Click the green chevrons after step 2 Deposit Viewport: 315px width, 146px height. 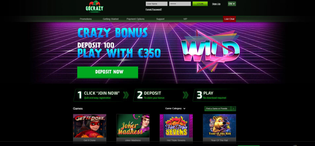[x=186, y=95]
